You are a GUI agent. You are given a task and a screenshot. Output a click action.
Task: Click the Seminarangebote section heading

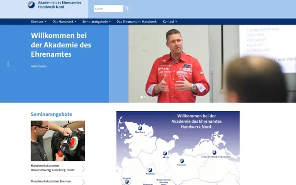(x=51, y=114)
